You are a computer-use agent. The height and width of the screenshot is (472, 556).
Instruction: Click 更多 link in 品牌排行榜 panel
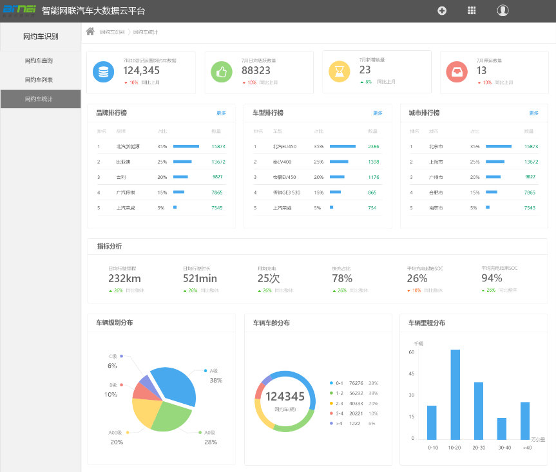coord(221,113)
